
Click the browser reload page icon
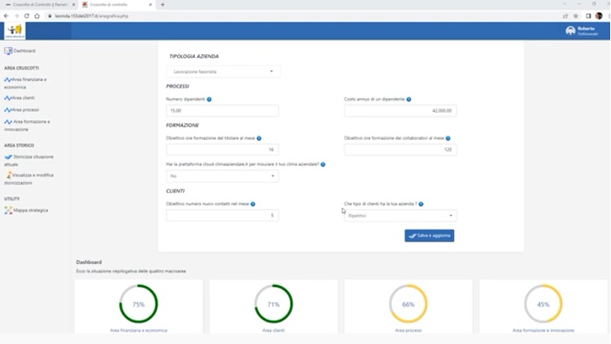27,16
